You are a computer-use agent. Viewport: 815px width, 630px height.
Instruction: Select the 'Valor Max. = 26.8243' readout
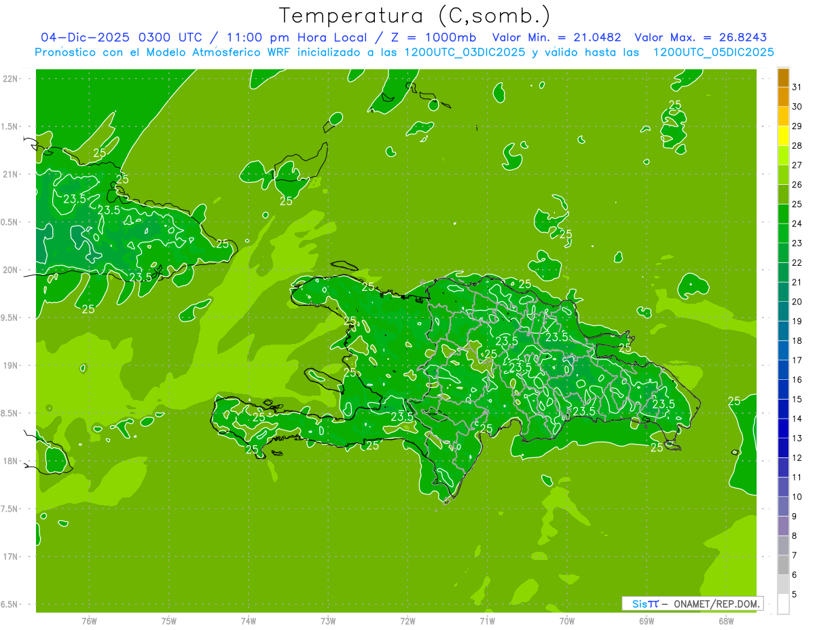tap(701, 37)
